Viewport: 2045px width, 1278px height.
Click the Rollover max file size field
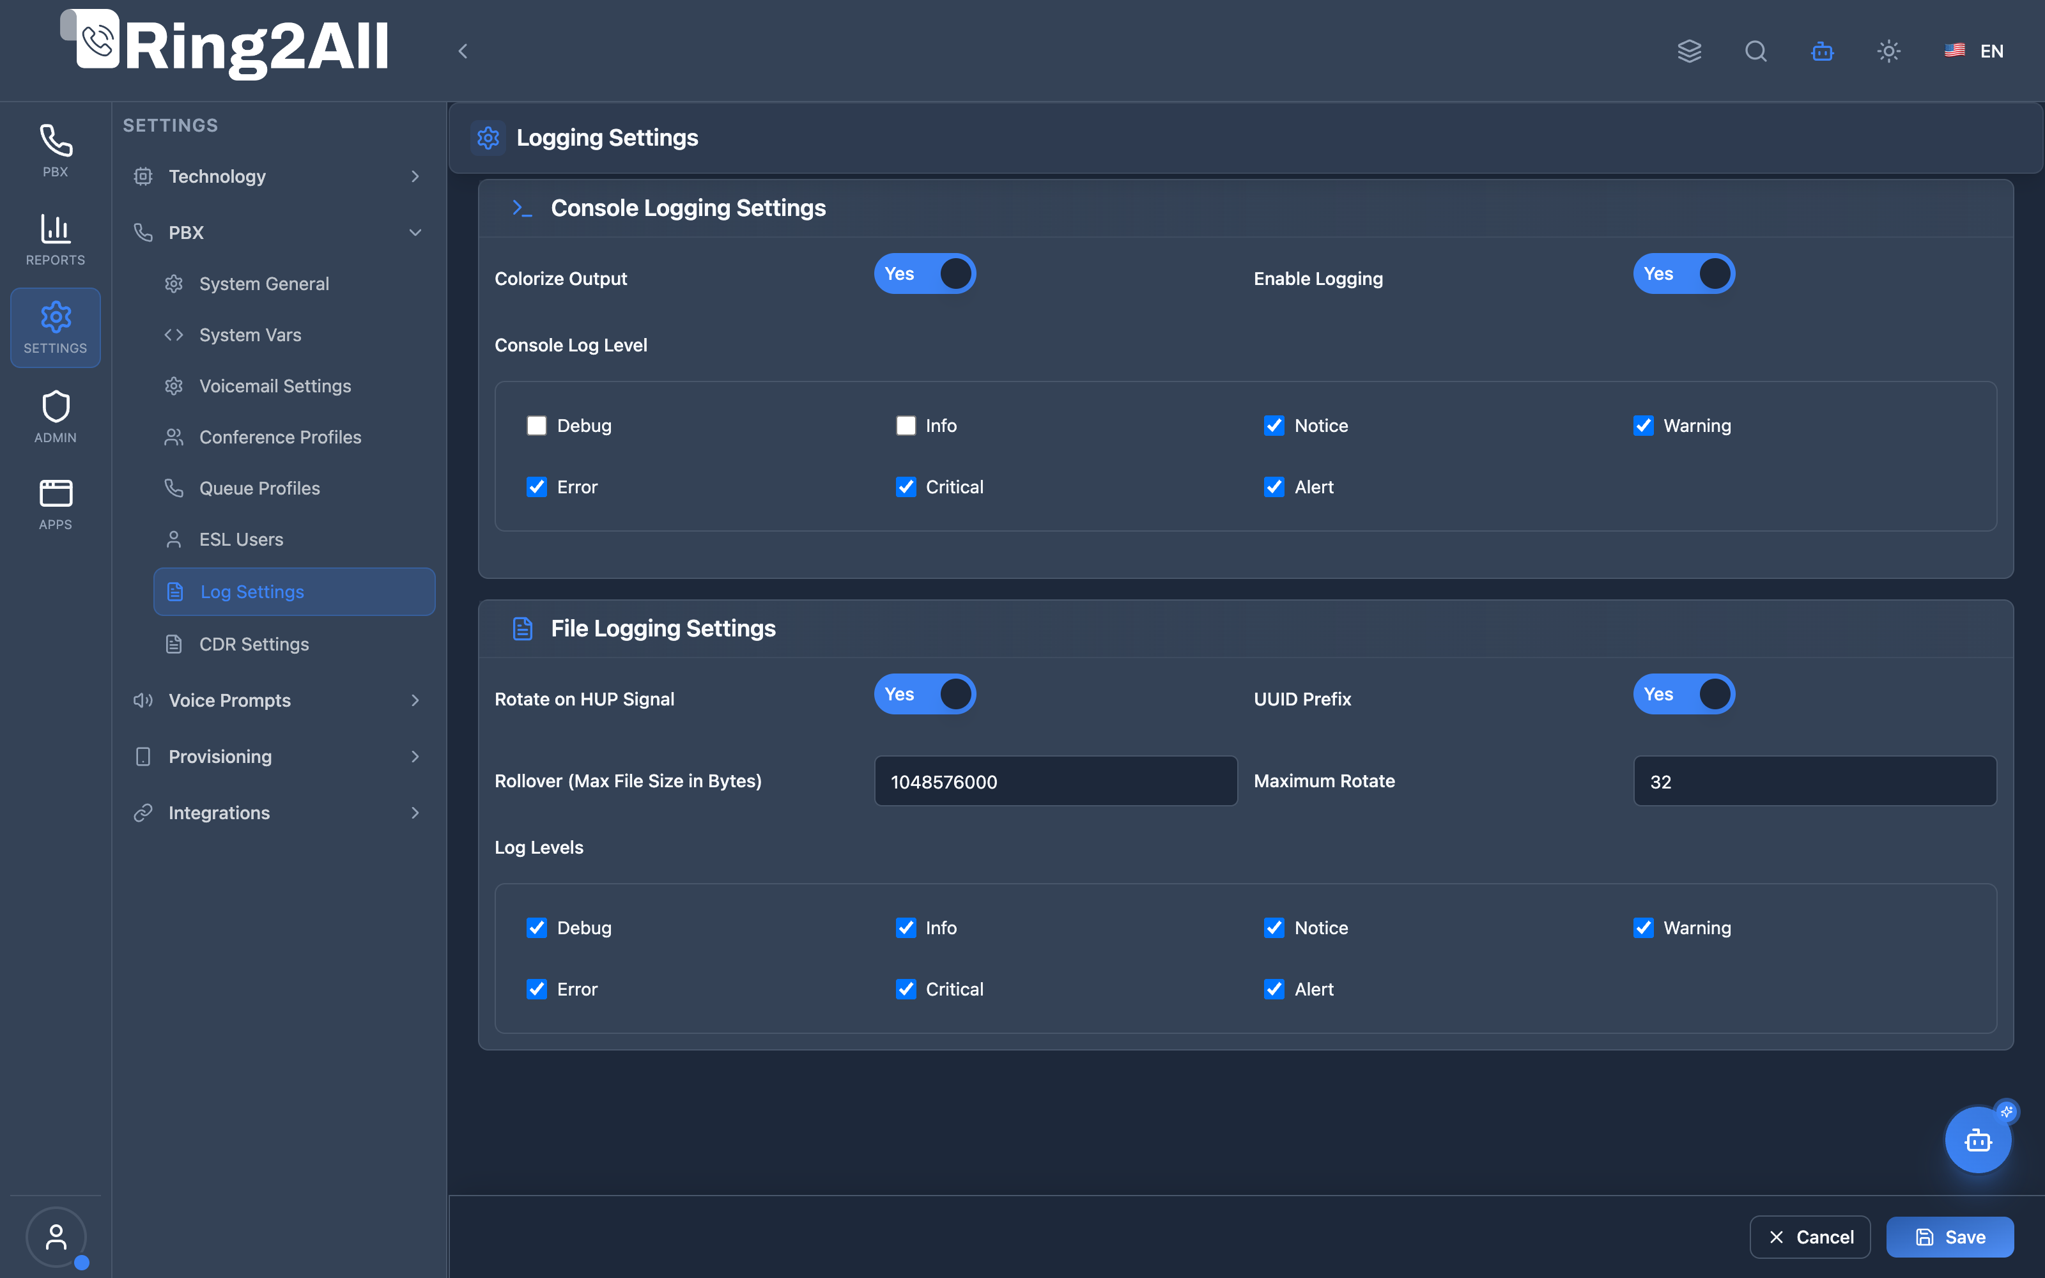(1056, 781)
